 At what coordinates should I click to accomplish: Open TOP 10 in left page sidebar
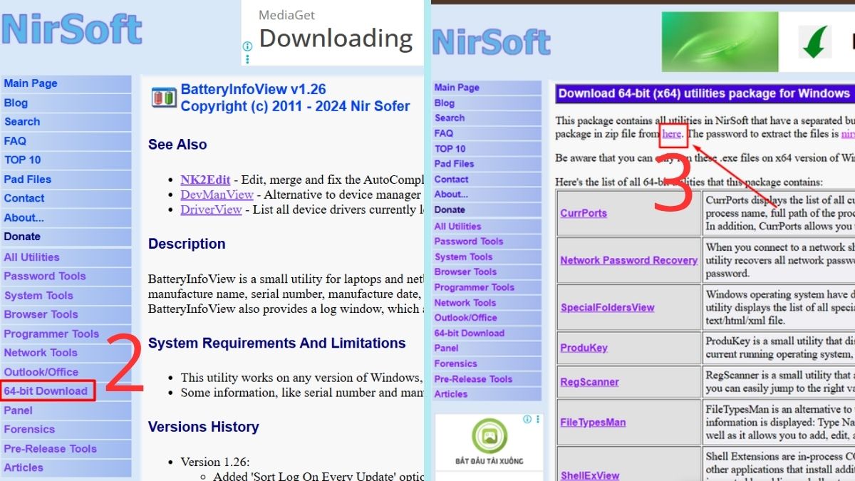point(23,160)
